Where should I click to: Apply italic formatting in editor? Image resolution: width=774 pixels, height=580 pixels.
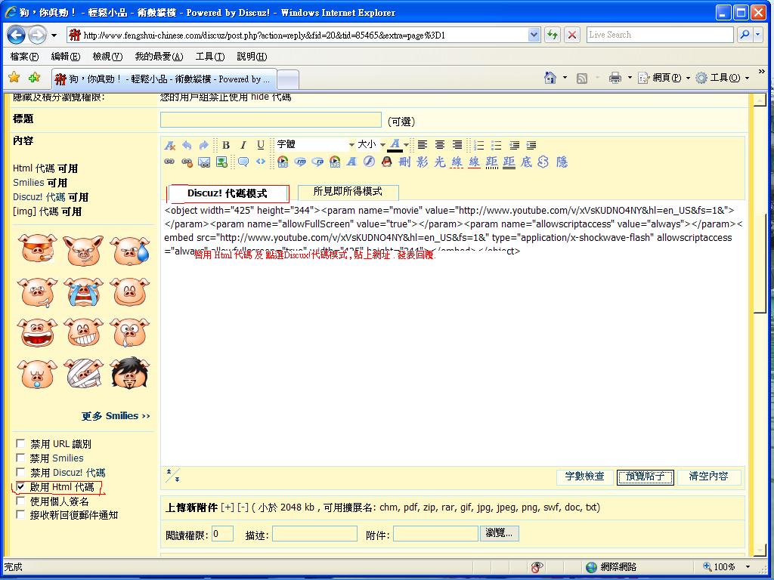point(243,145)
